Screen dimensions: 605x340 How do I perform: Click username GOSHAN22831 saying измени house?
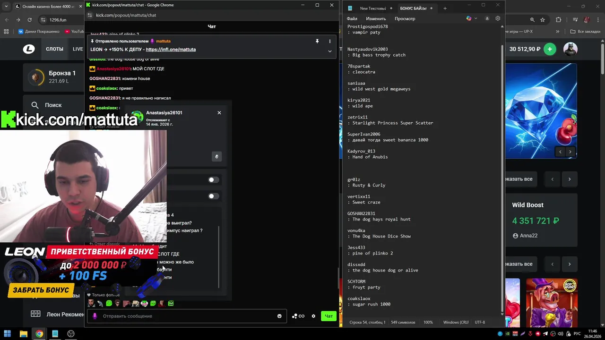pyautogui.click(x=104, y=78)
